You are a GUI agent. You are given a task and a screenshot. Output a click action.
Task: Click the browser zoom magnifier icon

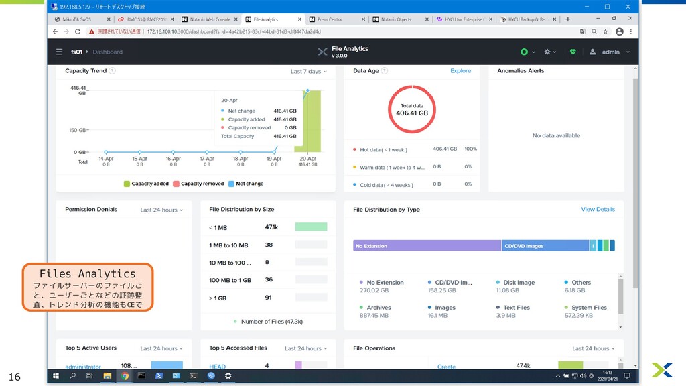click(x=594, y=31)
